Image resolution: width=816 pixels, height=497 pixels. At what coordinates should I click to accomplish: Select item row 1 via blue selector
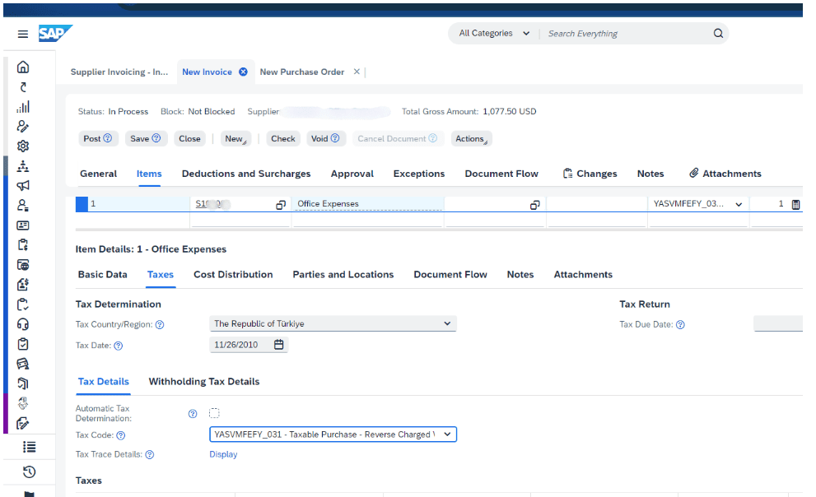pos(82,204)
